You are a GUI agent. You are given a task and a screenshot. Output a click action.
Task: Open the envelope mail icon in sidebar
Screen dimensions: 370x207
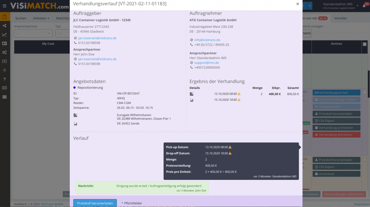click(4, 97)
